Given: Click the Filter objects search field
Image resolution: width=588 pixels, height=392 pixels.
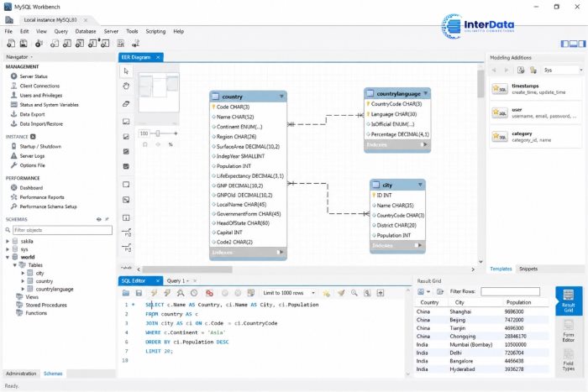Looking at the screenshot, I should (x=62, y=230).
